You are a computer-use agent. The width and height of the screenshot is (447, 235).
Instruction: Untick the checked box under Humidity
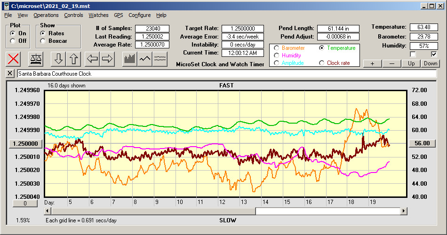pos(434,54)
